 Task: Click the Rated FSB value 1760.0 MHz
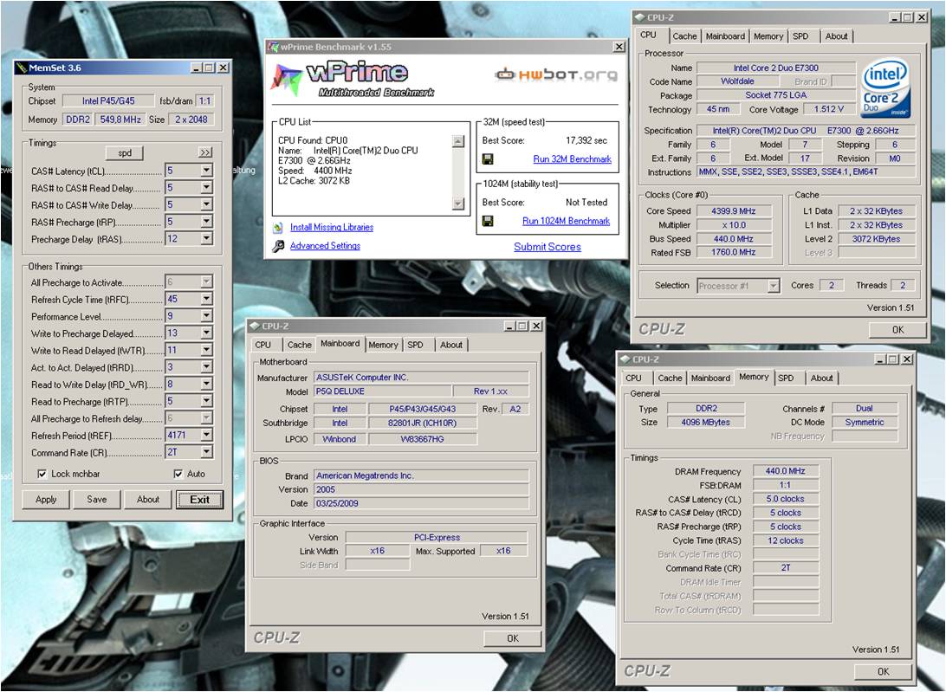click(734, 252)
